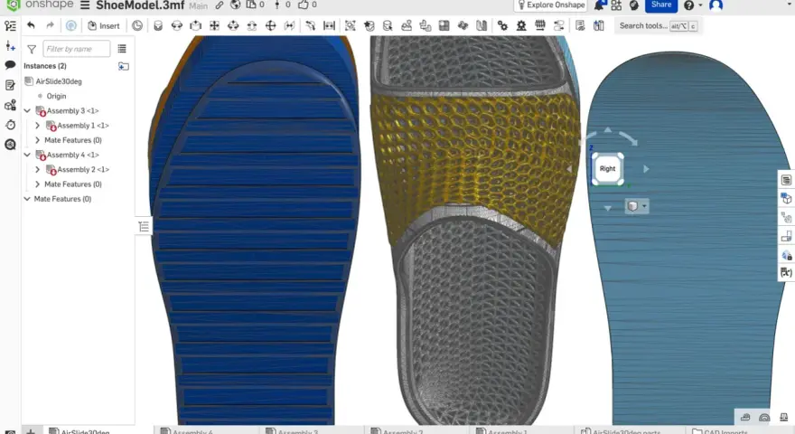This screenshot has width=795, height=434.
Task: Expand the Assembly 1 <1> node
Action: [38, 126]
